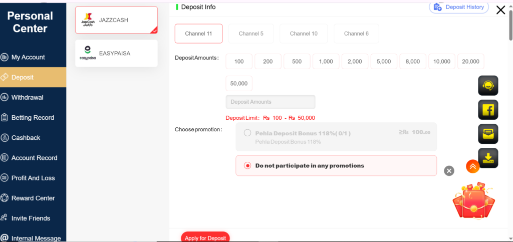This screenshot has height=242, width=513.
Task: Open Account Record
Action: pos(33,158)
